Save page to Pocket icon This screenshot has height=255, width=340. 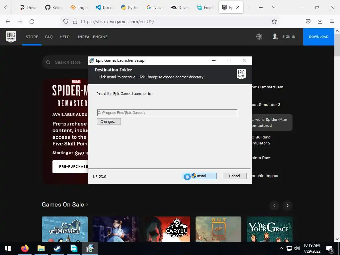(x=308, y=21)
